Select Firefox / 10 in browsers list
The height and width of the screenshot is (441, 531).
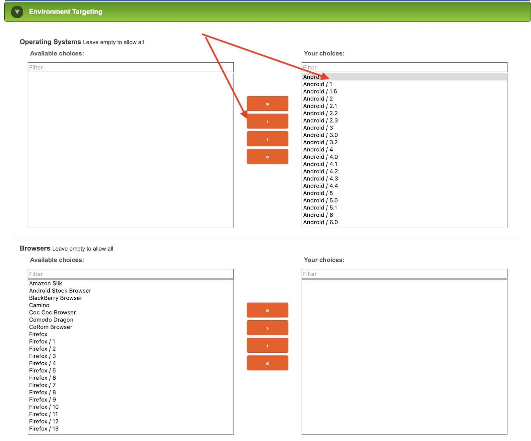pos(44,407)
